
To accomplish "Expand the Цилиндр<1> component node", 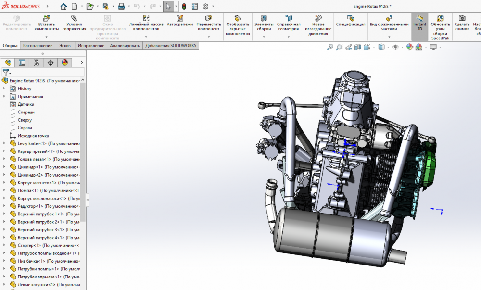I will [4, 167].
